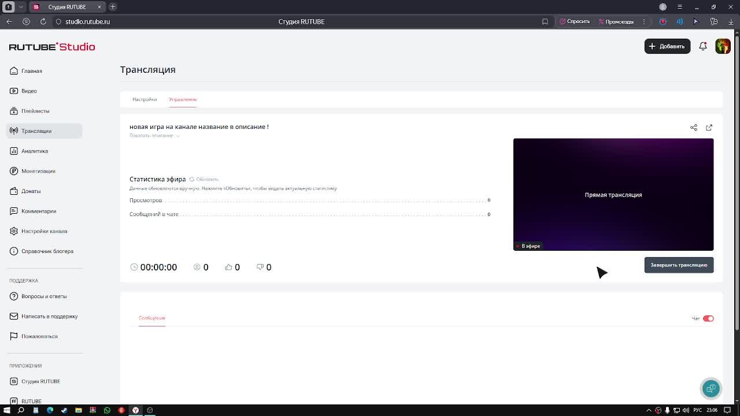
Task: Toggle the Чат switch off
Action: coord(708,318)
